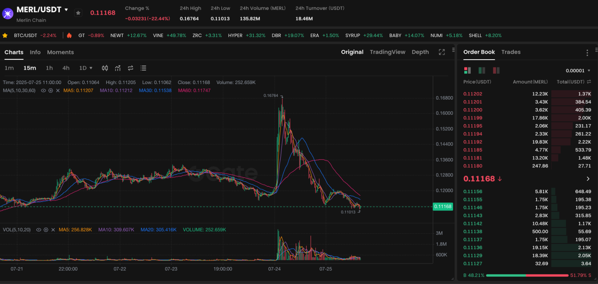Open order book more options menu

click(587, 53)
